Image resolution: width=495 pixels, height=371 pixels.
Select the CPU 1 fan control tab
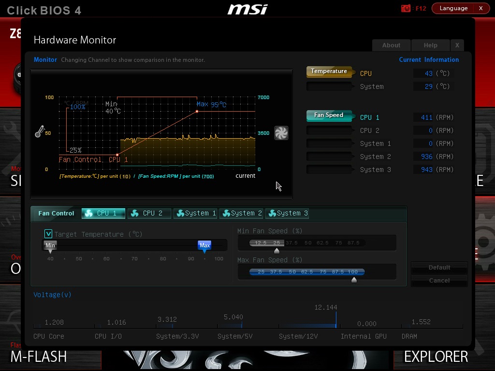103,213
